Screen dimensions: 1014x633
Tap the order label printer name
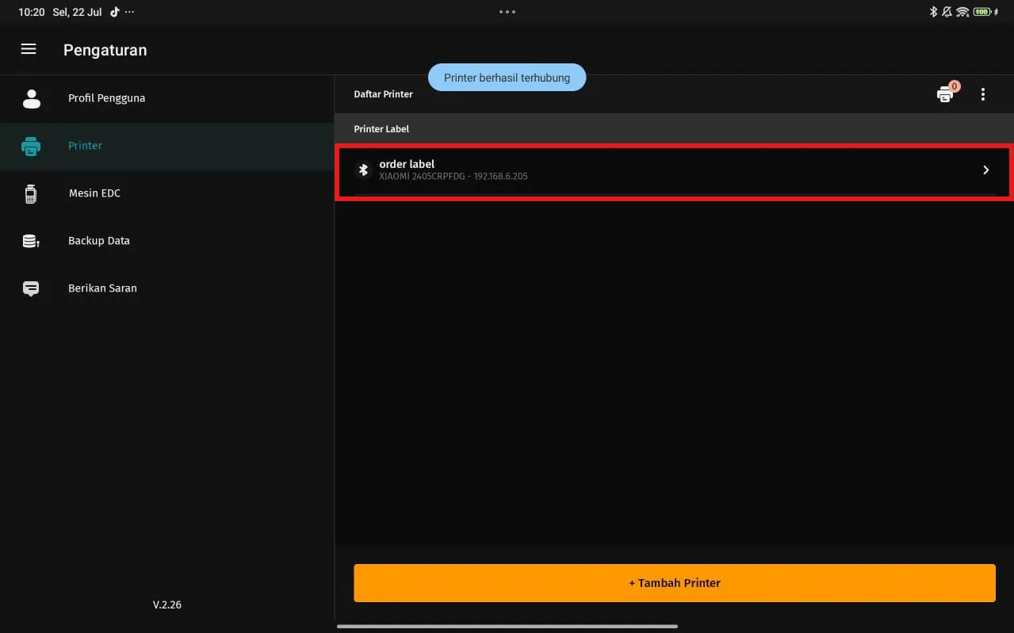click(x=407, y=164)
